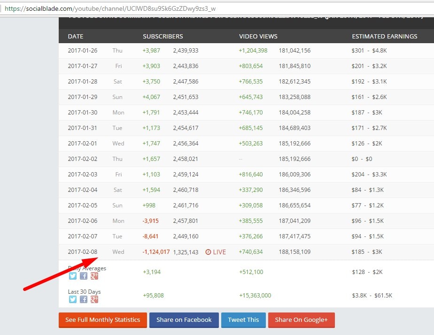Click the SUBSCRIBERS column header
This screenshot has height=335, width=434.
[x=163, y=36]
